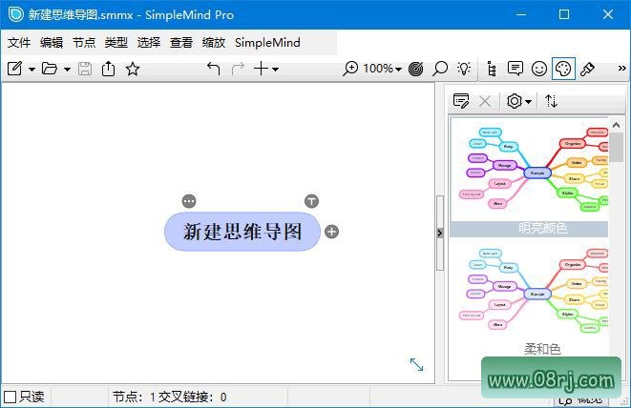Expand the open folder dropdown arrow
Viewport: 631px width, 408px height.
67,70
